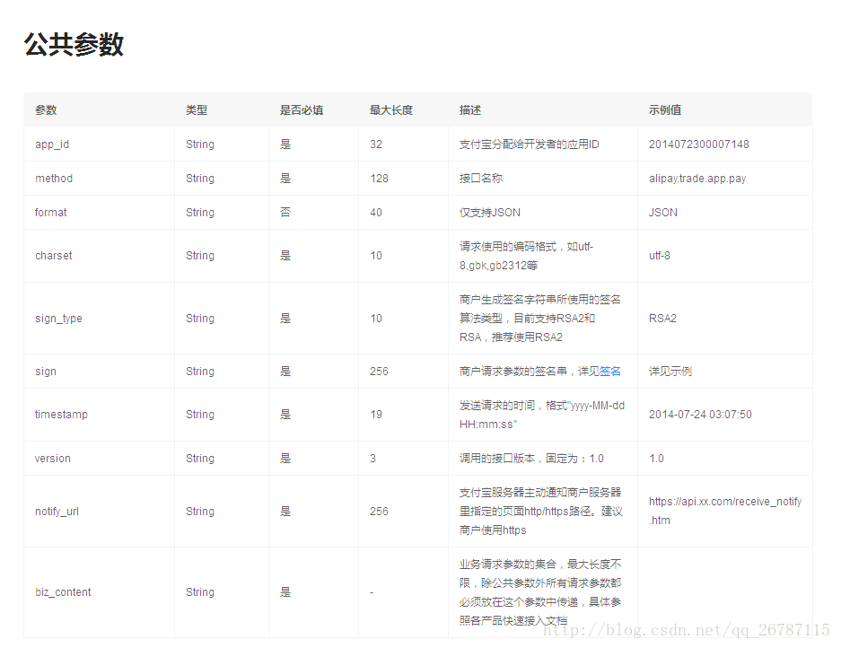
Task: Click the 描述 column header
Action: pyautogui.click(x=467, y=110)
